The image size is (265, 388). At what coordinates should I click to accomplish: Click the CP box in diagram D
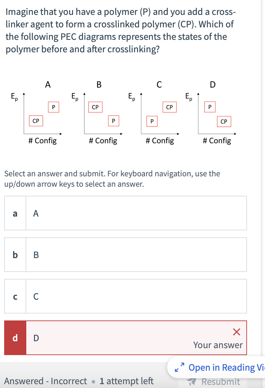(x=223, y=121)
